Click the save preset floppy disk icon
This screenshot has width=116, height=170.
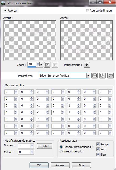95,76
